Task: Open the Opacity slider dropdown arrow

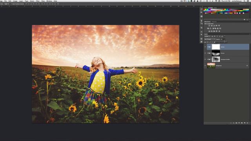Action: tap(224, 39)
